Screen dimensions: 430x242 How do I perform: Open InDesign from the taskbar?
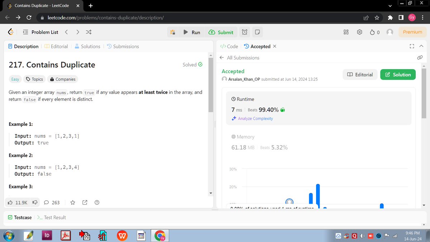click(x=47, y=236)
